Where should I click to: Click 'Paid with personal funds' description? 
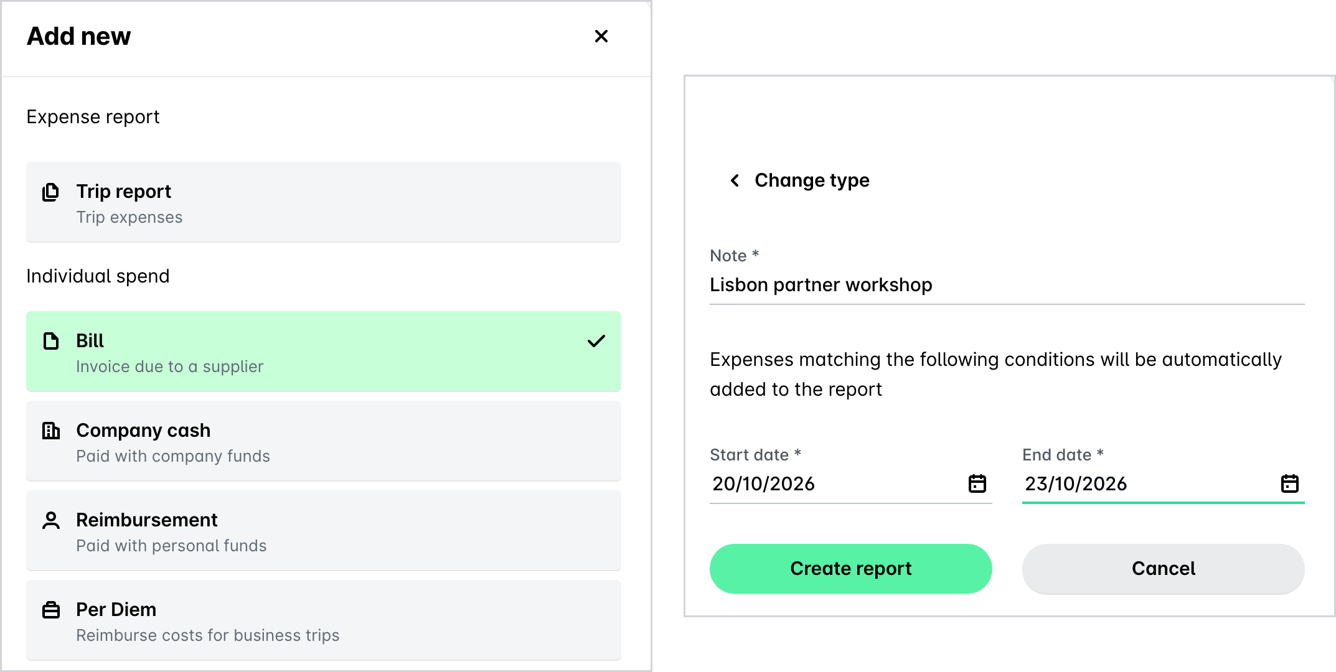171,546
